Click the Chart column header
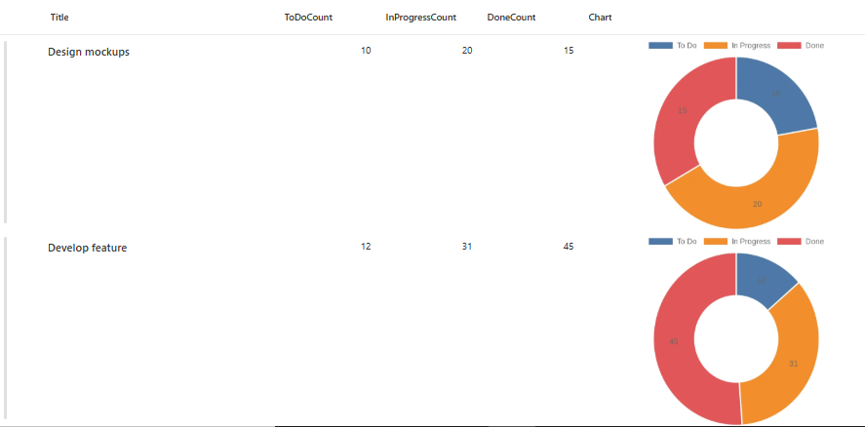Viewport: 865px width, 427px height. (600, 18)
